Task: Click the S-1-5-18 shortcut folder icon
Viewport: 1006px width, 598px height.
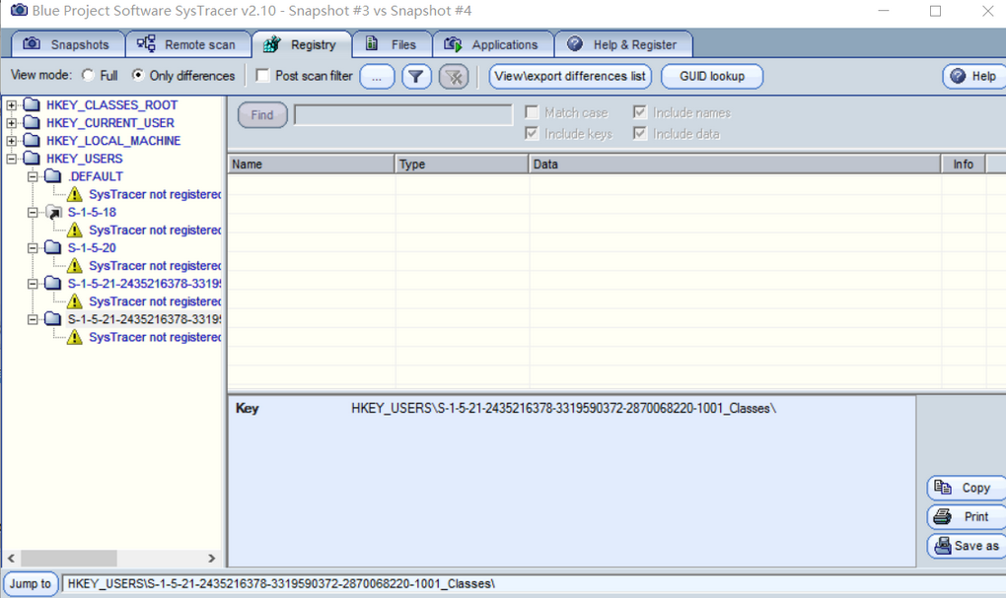Action: click(52, 212)
